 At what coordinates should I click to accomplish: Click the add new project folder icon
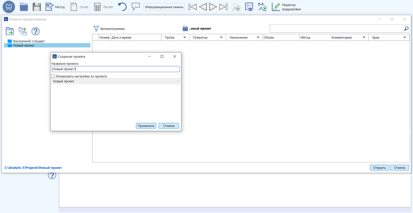10,31
